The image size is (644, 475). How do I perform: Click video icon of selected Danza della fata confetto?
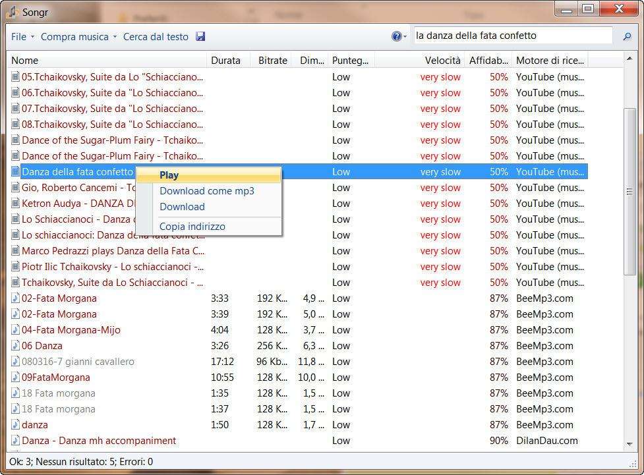coord(15,171)
